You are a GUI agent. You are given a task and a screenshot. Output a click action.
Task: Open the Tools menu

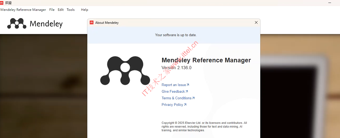[x=71, y=10]
